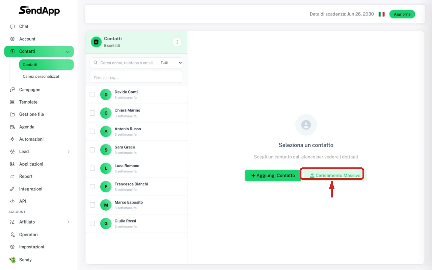Open Campi personalizzati submenu item
This screenshot has width=432, height=270.
[x=42, y=76]
